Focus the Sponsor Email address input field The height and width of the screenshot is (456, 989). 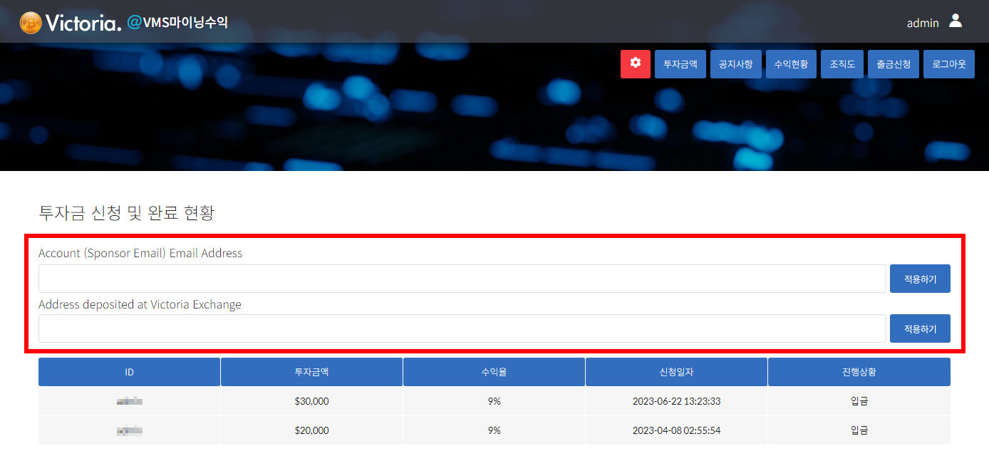click(462, 279)
